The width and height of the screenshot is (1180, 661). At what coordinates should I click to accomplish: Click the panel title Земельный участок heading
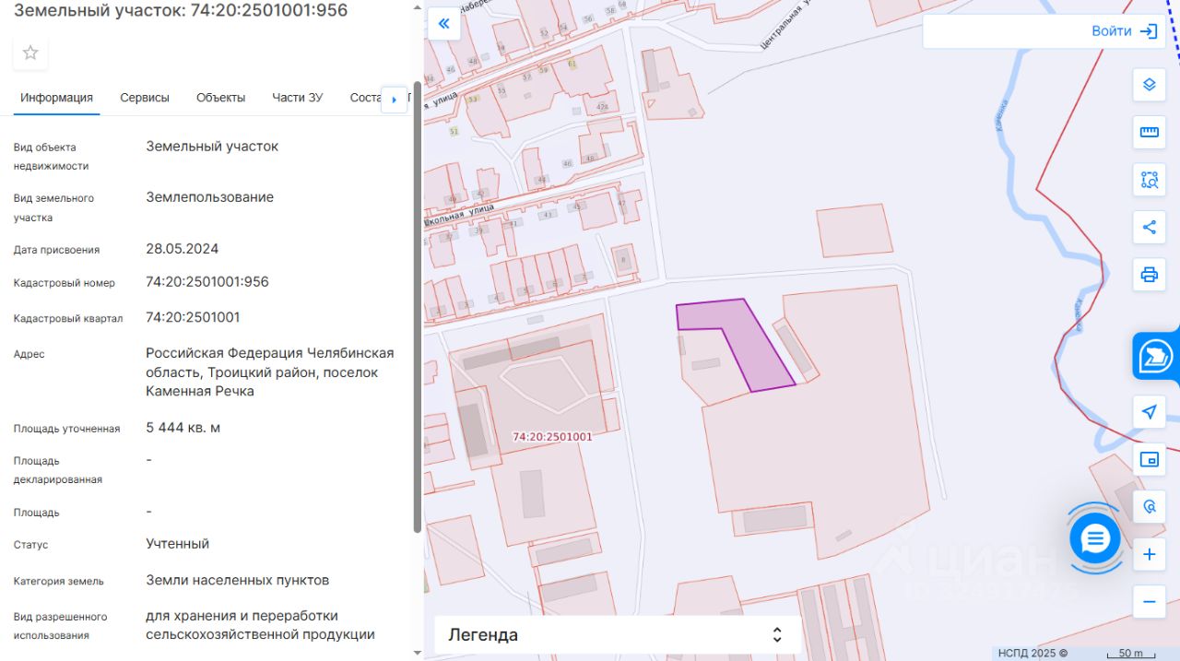coord(182,11)
